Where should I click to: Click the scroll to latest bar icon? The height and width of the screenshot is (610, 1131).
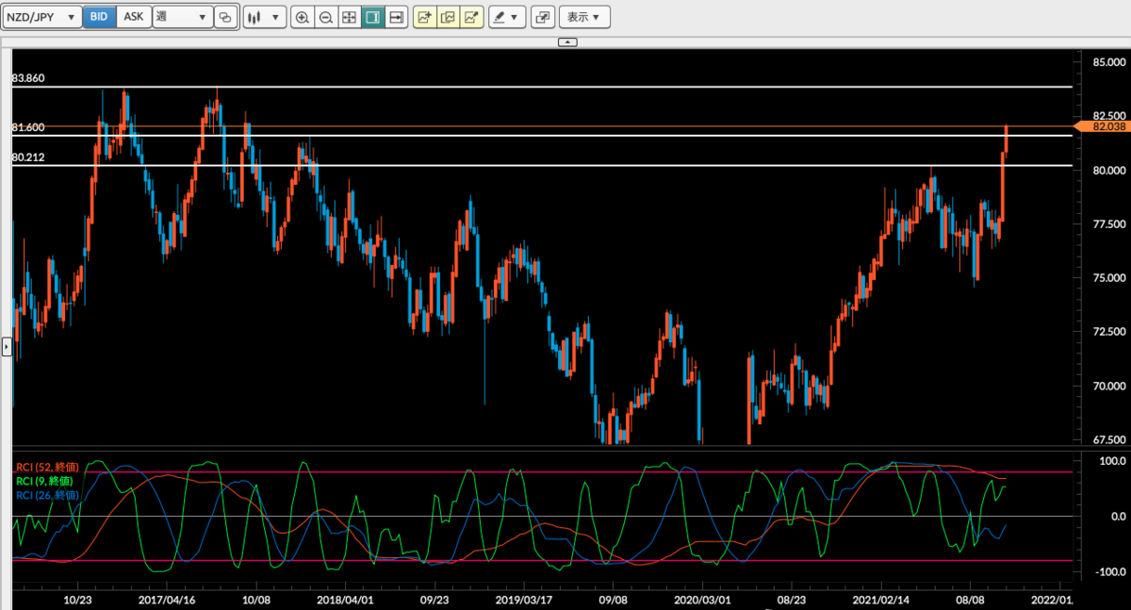tap(397, 17)
